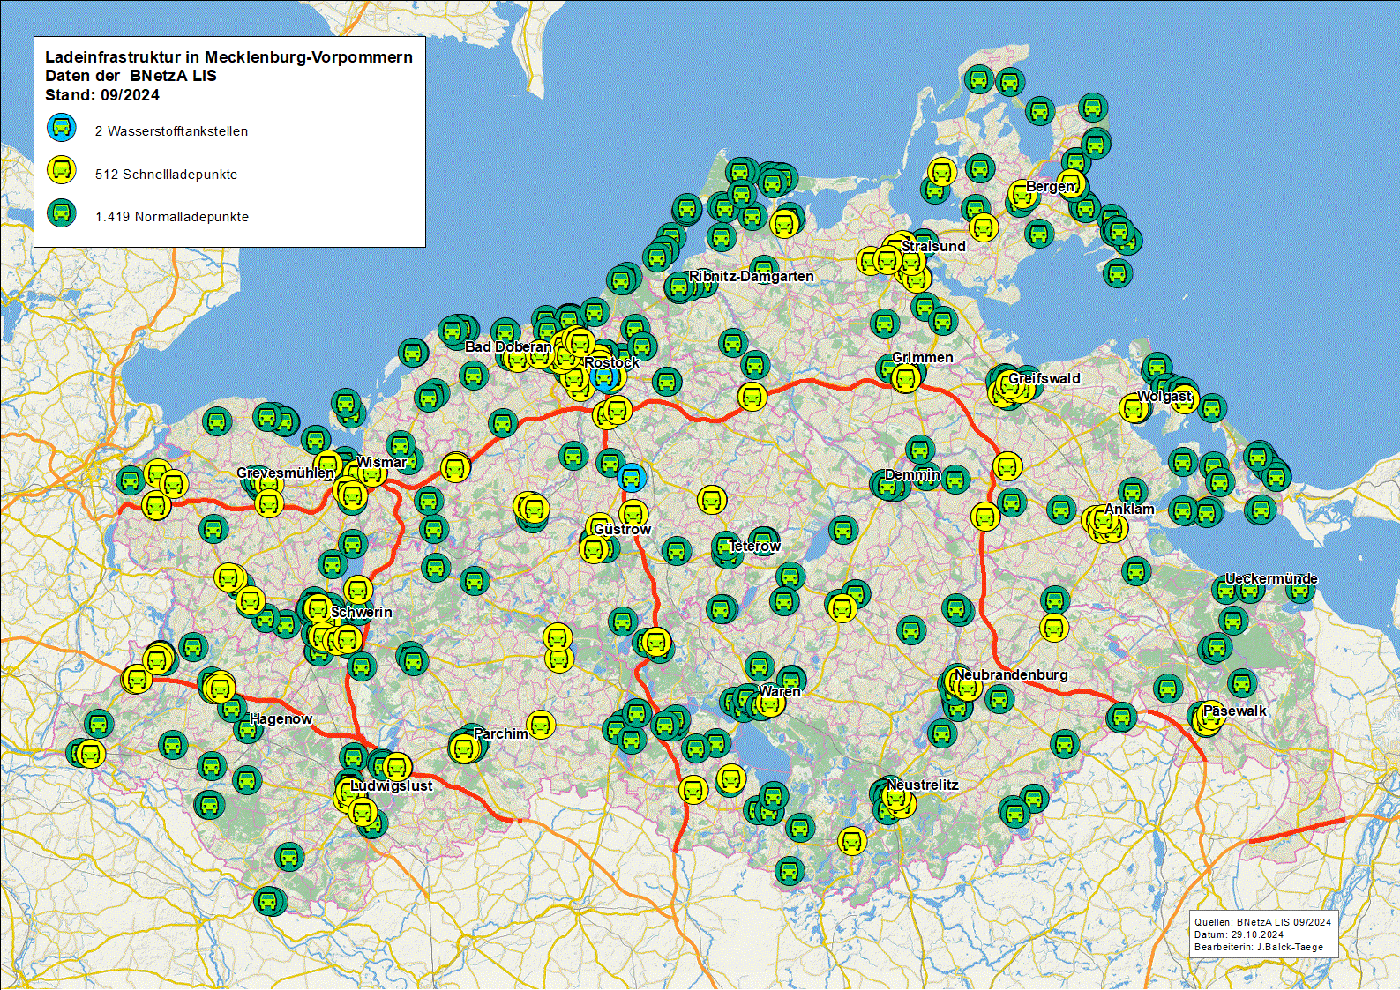Click the "Bad Doberan" label

click(x=508, y=346)
